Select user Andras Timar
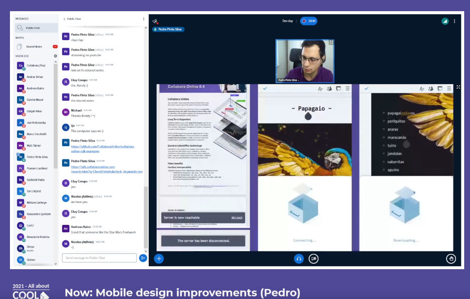This screenshot has height=299, width=470. 34,77
